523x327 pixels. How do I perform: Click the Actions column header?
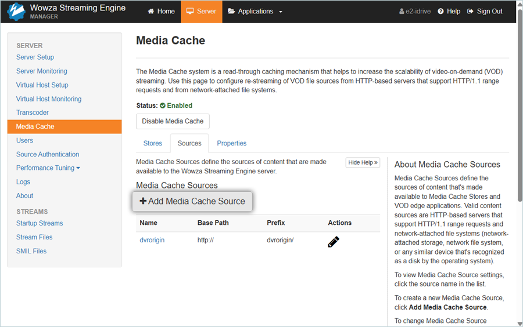click(339, 223)
